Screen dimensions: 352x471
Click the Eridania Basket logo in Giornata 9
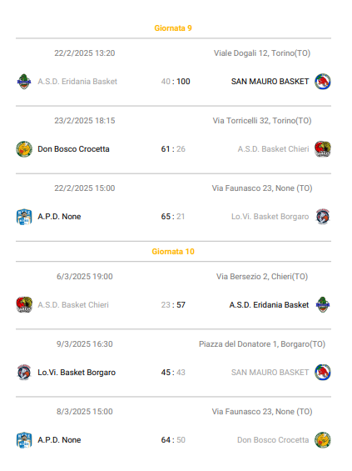coord(24,82)
